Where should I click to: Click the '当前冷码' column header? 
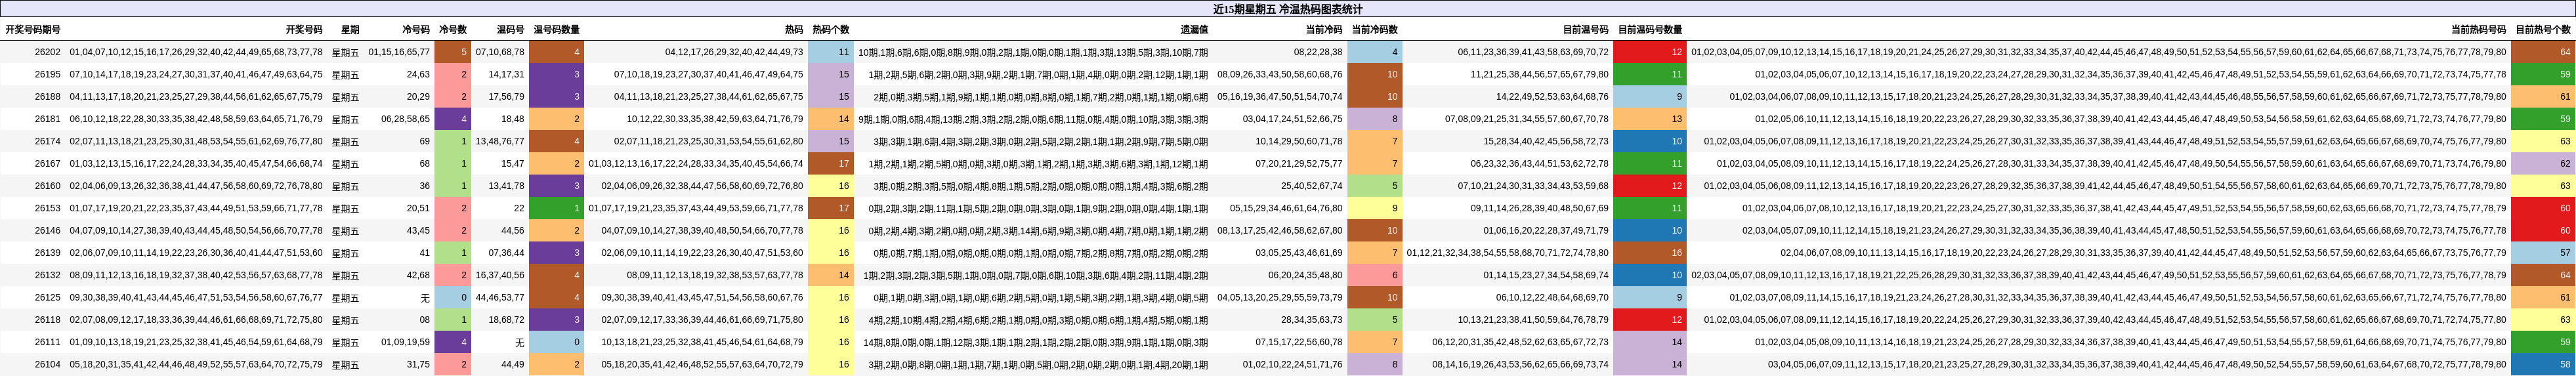(x=1324, y=30)
